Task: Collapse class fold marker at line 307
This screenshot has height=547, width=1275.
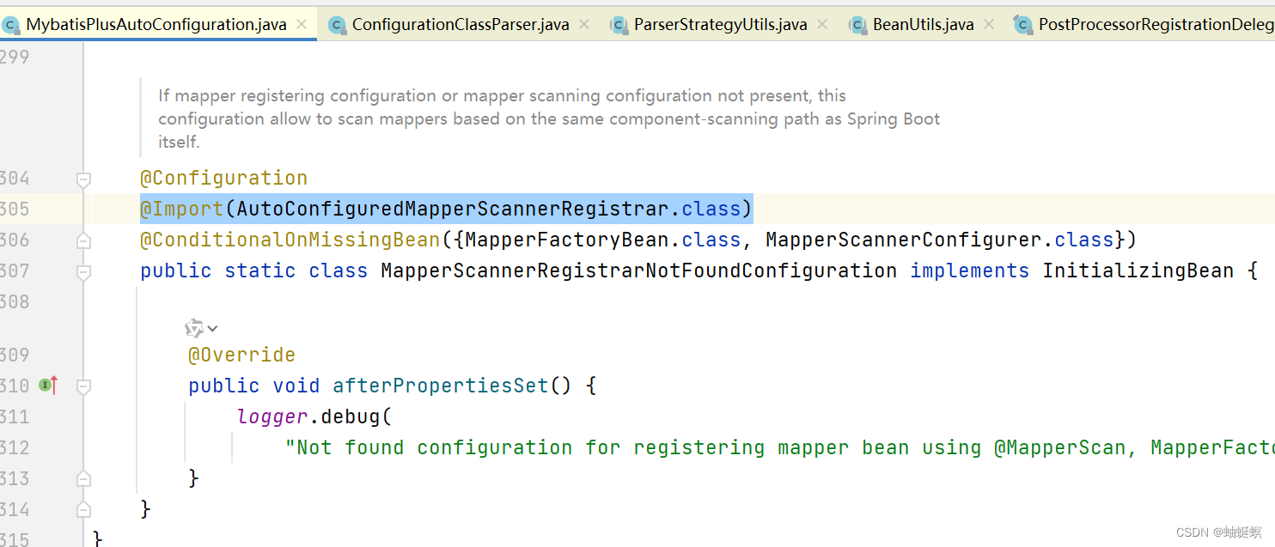Action: point(83,272)
